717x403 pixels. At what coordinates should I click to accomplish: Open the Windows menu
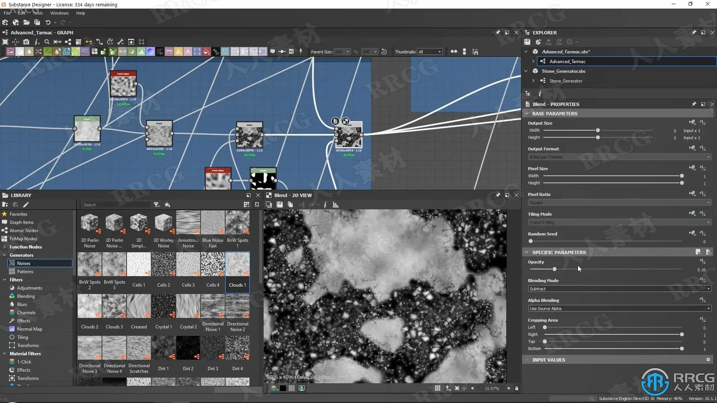pyautogui.click(x=59, y=13)
